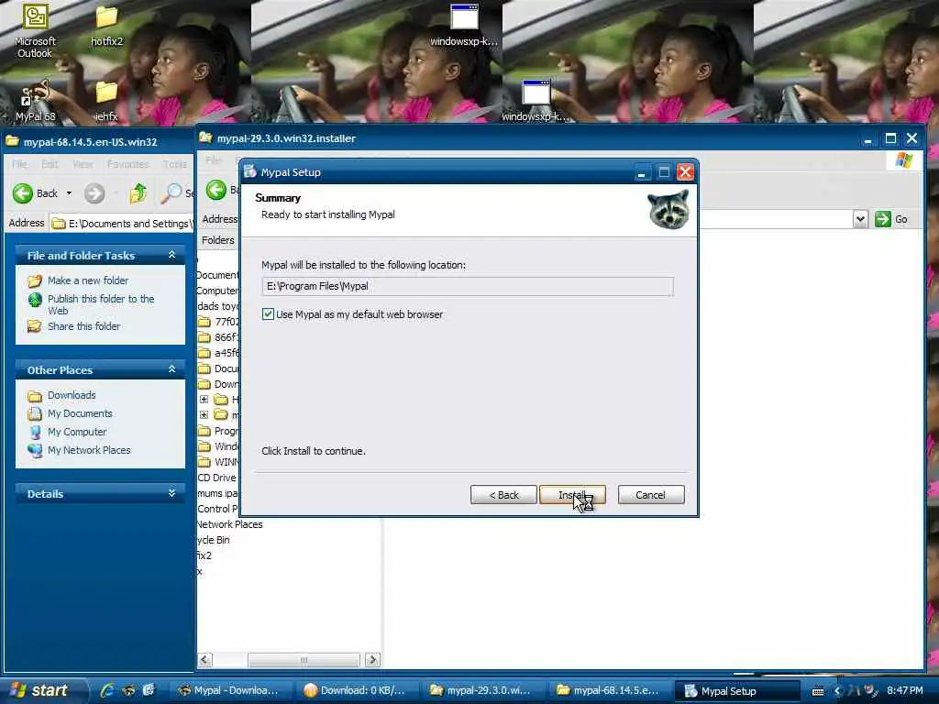This screenshot has height=704, width=939.
Task: Collapse the Other Places panel
Action: click(171, 369)
